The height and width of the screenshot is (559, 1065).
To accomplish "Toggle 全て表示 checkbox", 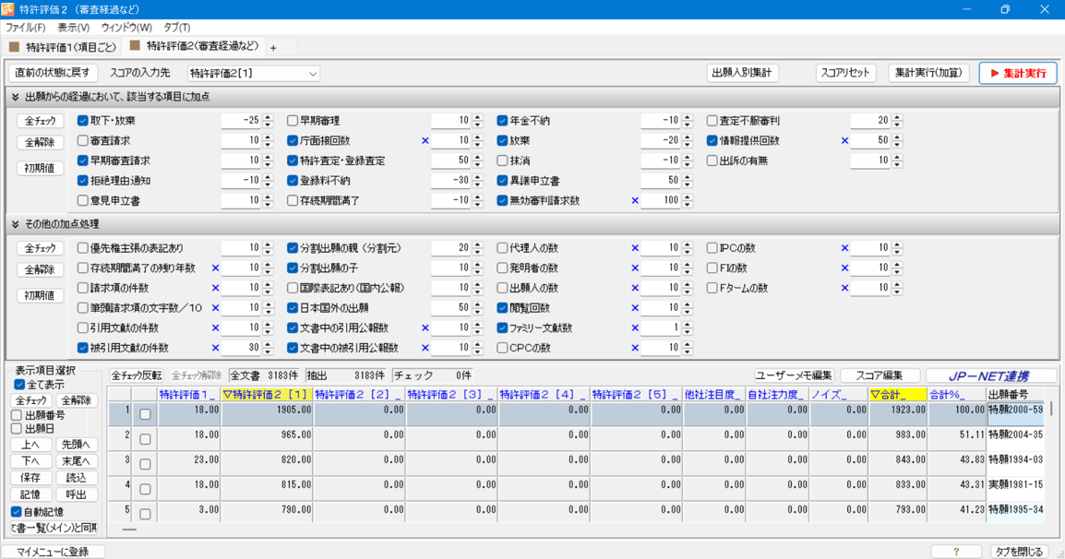I will click(x=19, y=385).
